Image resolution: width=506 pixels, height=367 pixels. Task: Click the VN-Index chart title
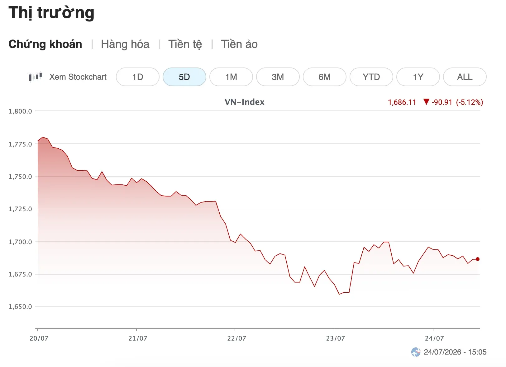245,102
